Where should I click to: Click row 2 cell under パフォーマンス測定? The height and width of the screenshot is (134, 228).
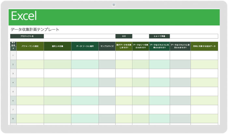tap(30, 64)
